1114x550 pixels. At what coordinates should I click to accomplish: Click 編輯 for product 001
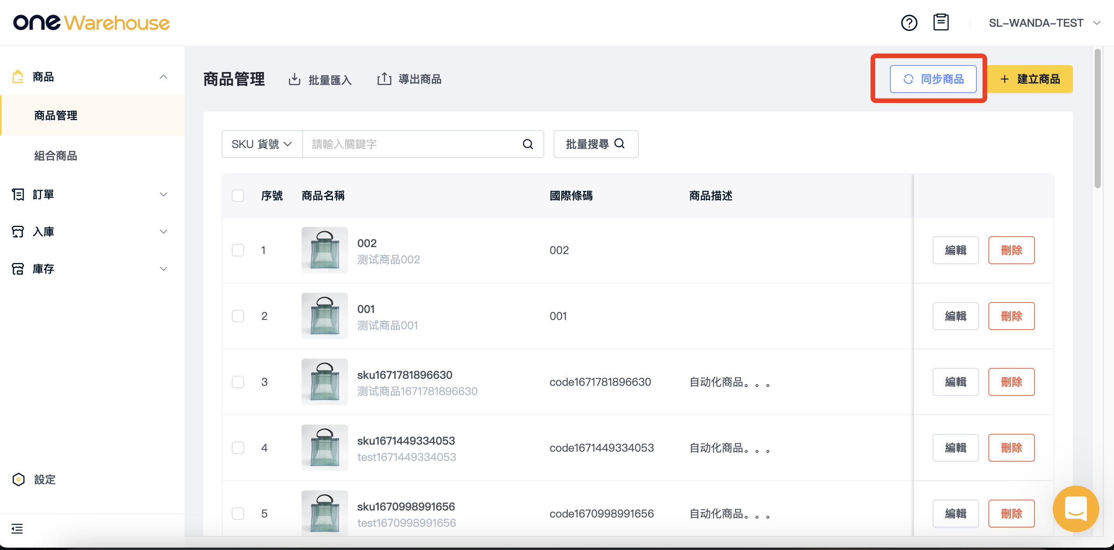pos(955,316)
